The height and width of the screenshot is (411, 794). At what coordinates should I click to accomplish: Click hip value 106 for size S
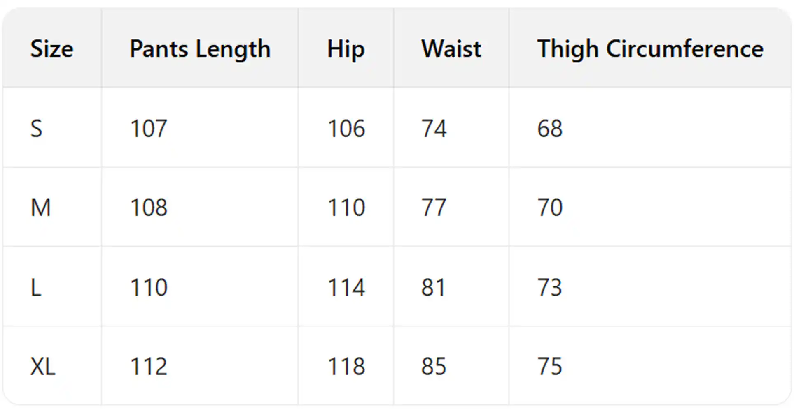(346, 128)
